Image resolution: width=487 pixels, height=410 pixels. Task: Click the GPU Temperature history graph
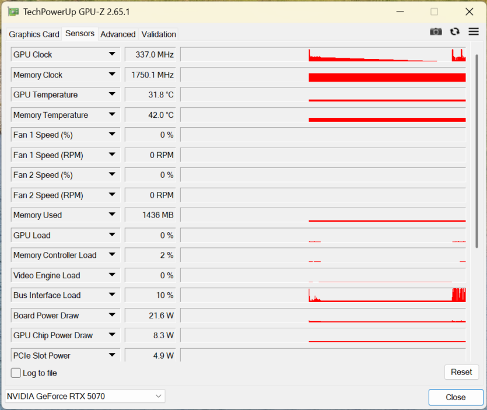pyautogui.click(x=323, y=94)
